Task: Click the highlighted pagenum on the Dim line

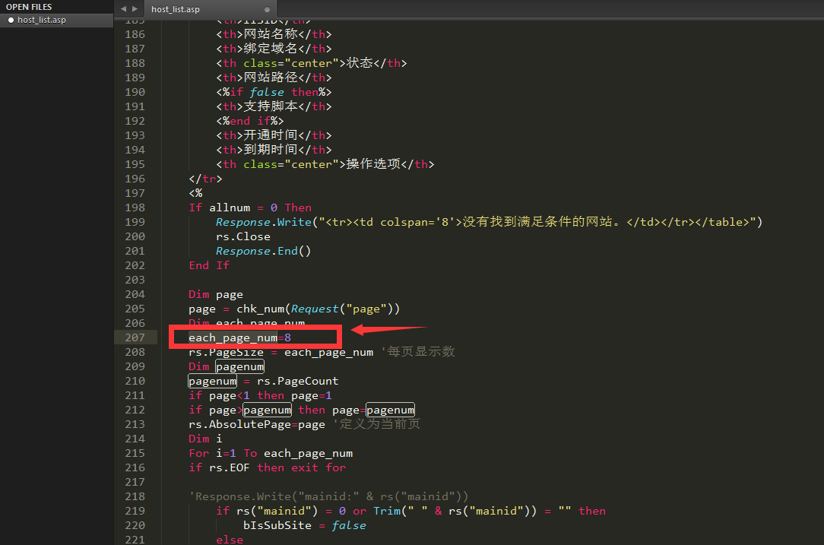Action: pos(239,366)
